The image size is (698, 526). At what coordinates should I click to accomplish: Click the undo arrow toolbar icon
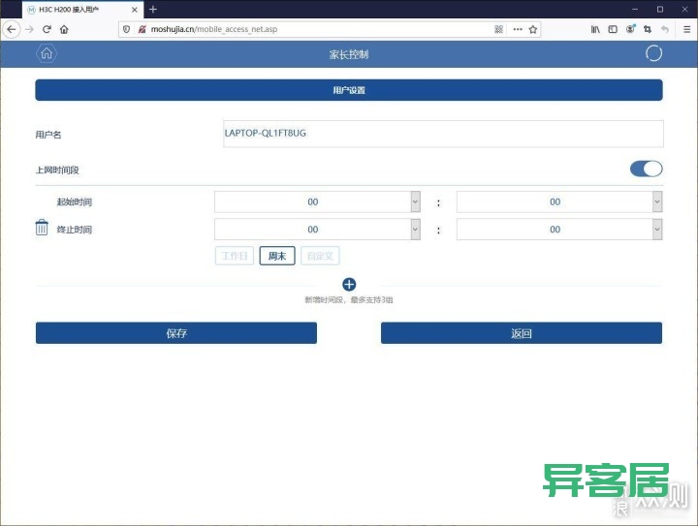click(x=665, y=29)
